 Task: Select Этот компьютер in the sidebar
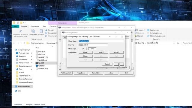[22, 86]
